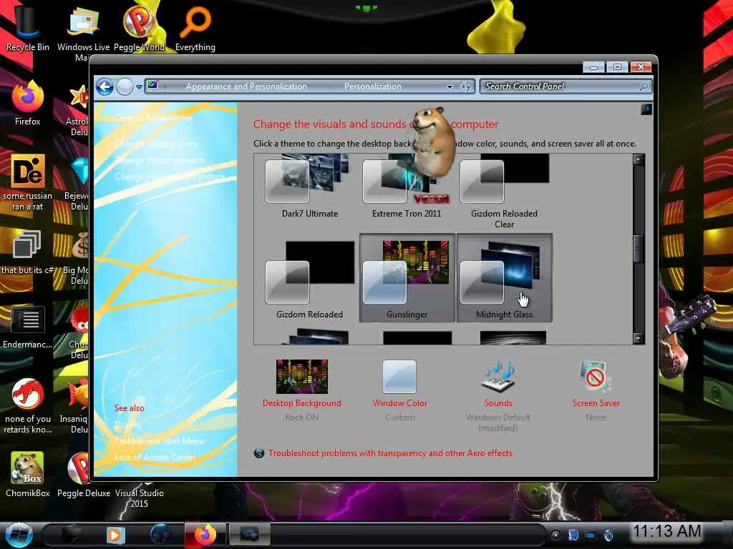The height and width of the screenshot is (549, 733).
Task: Expand the address bar history dropdown
Action: point(450,86)
